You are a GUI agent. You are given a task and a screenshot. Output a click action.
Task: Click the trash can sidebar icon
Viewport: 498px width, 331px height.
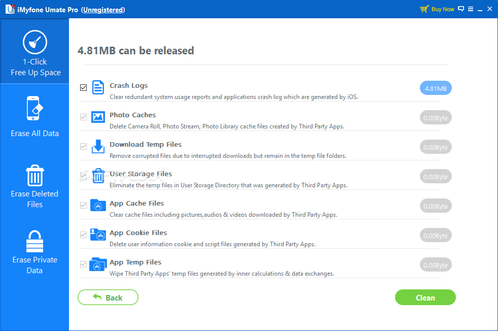pos(34,175)
